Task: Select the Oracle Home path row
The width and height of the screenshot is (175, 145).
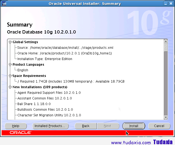Action: pos(65,53)
